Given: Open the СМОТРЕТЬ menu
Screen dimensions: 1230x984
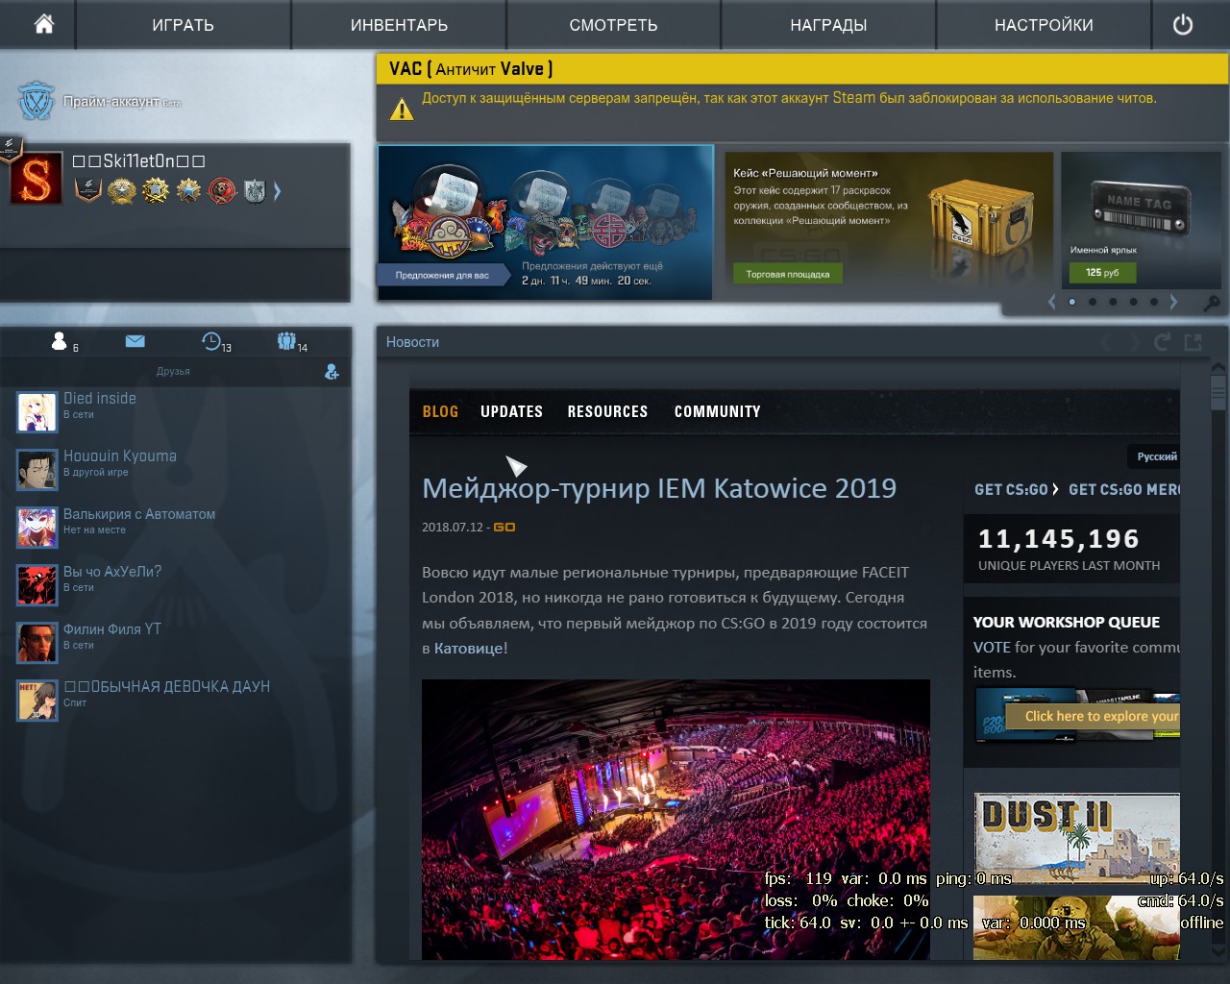Looking at the screenshot, I should [613, 25].
